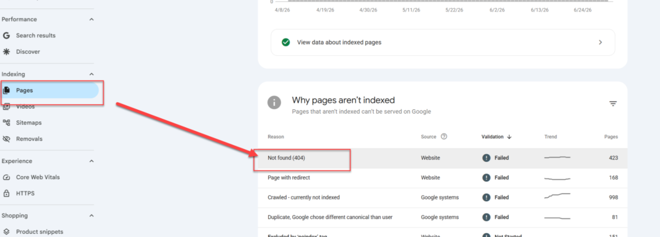660x237 pixels.
Task: Click the Pages document icon
Action: [6, 90]
